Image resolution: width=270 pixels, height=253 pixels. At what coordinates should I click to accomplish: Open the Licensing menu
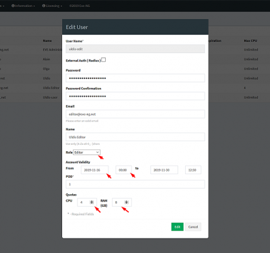52,6
